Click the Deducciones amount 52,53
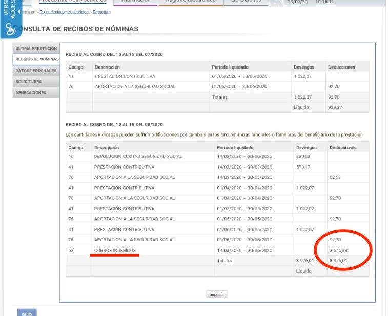Image resolution: width=388 pixels, height=316 pixels. pyautogui.click(x=335, y=177)
